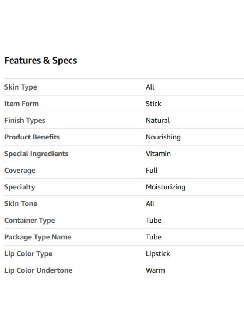The width and height of the screenshot is (244, 333).
Task: Select the Specialty label
Action: [x=20, y=187]
